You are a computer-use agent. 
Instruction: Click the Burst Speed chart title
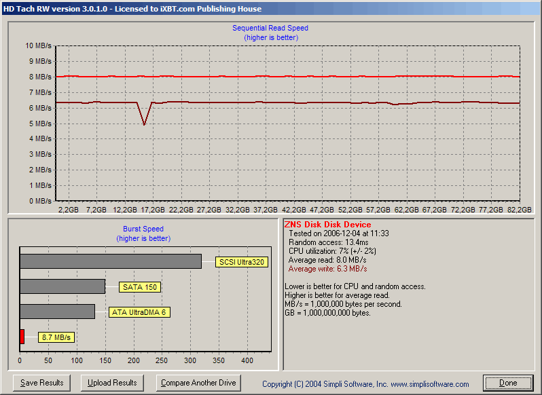(143, 229)
